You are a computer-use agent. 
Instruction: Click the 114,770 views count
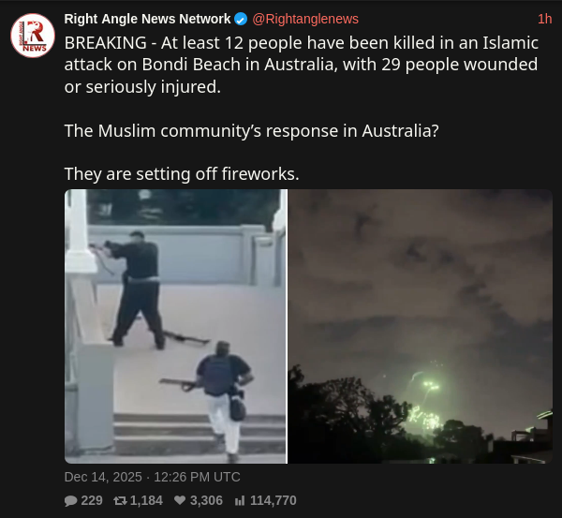(x=274, y=500)
